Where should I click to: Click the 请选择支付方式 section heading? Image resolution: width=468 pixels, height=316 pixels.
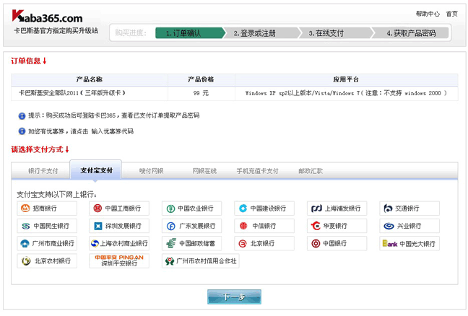40,149
